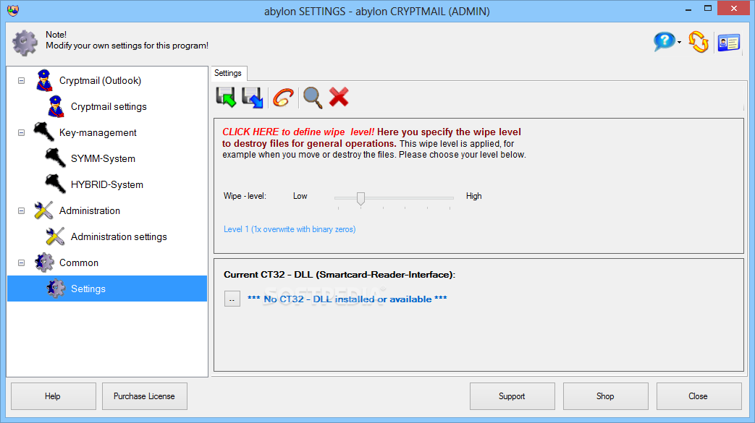The image size is (755, 423).
Task: Click the '..' browse button for CT32 DLL
Action: [x=232, y=299]
